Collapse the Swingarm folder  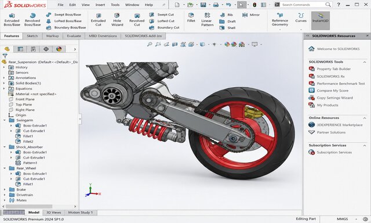point(5,120)
